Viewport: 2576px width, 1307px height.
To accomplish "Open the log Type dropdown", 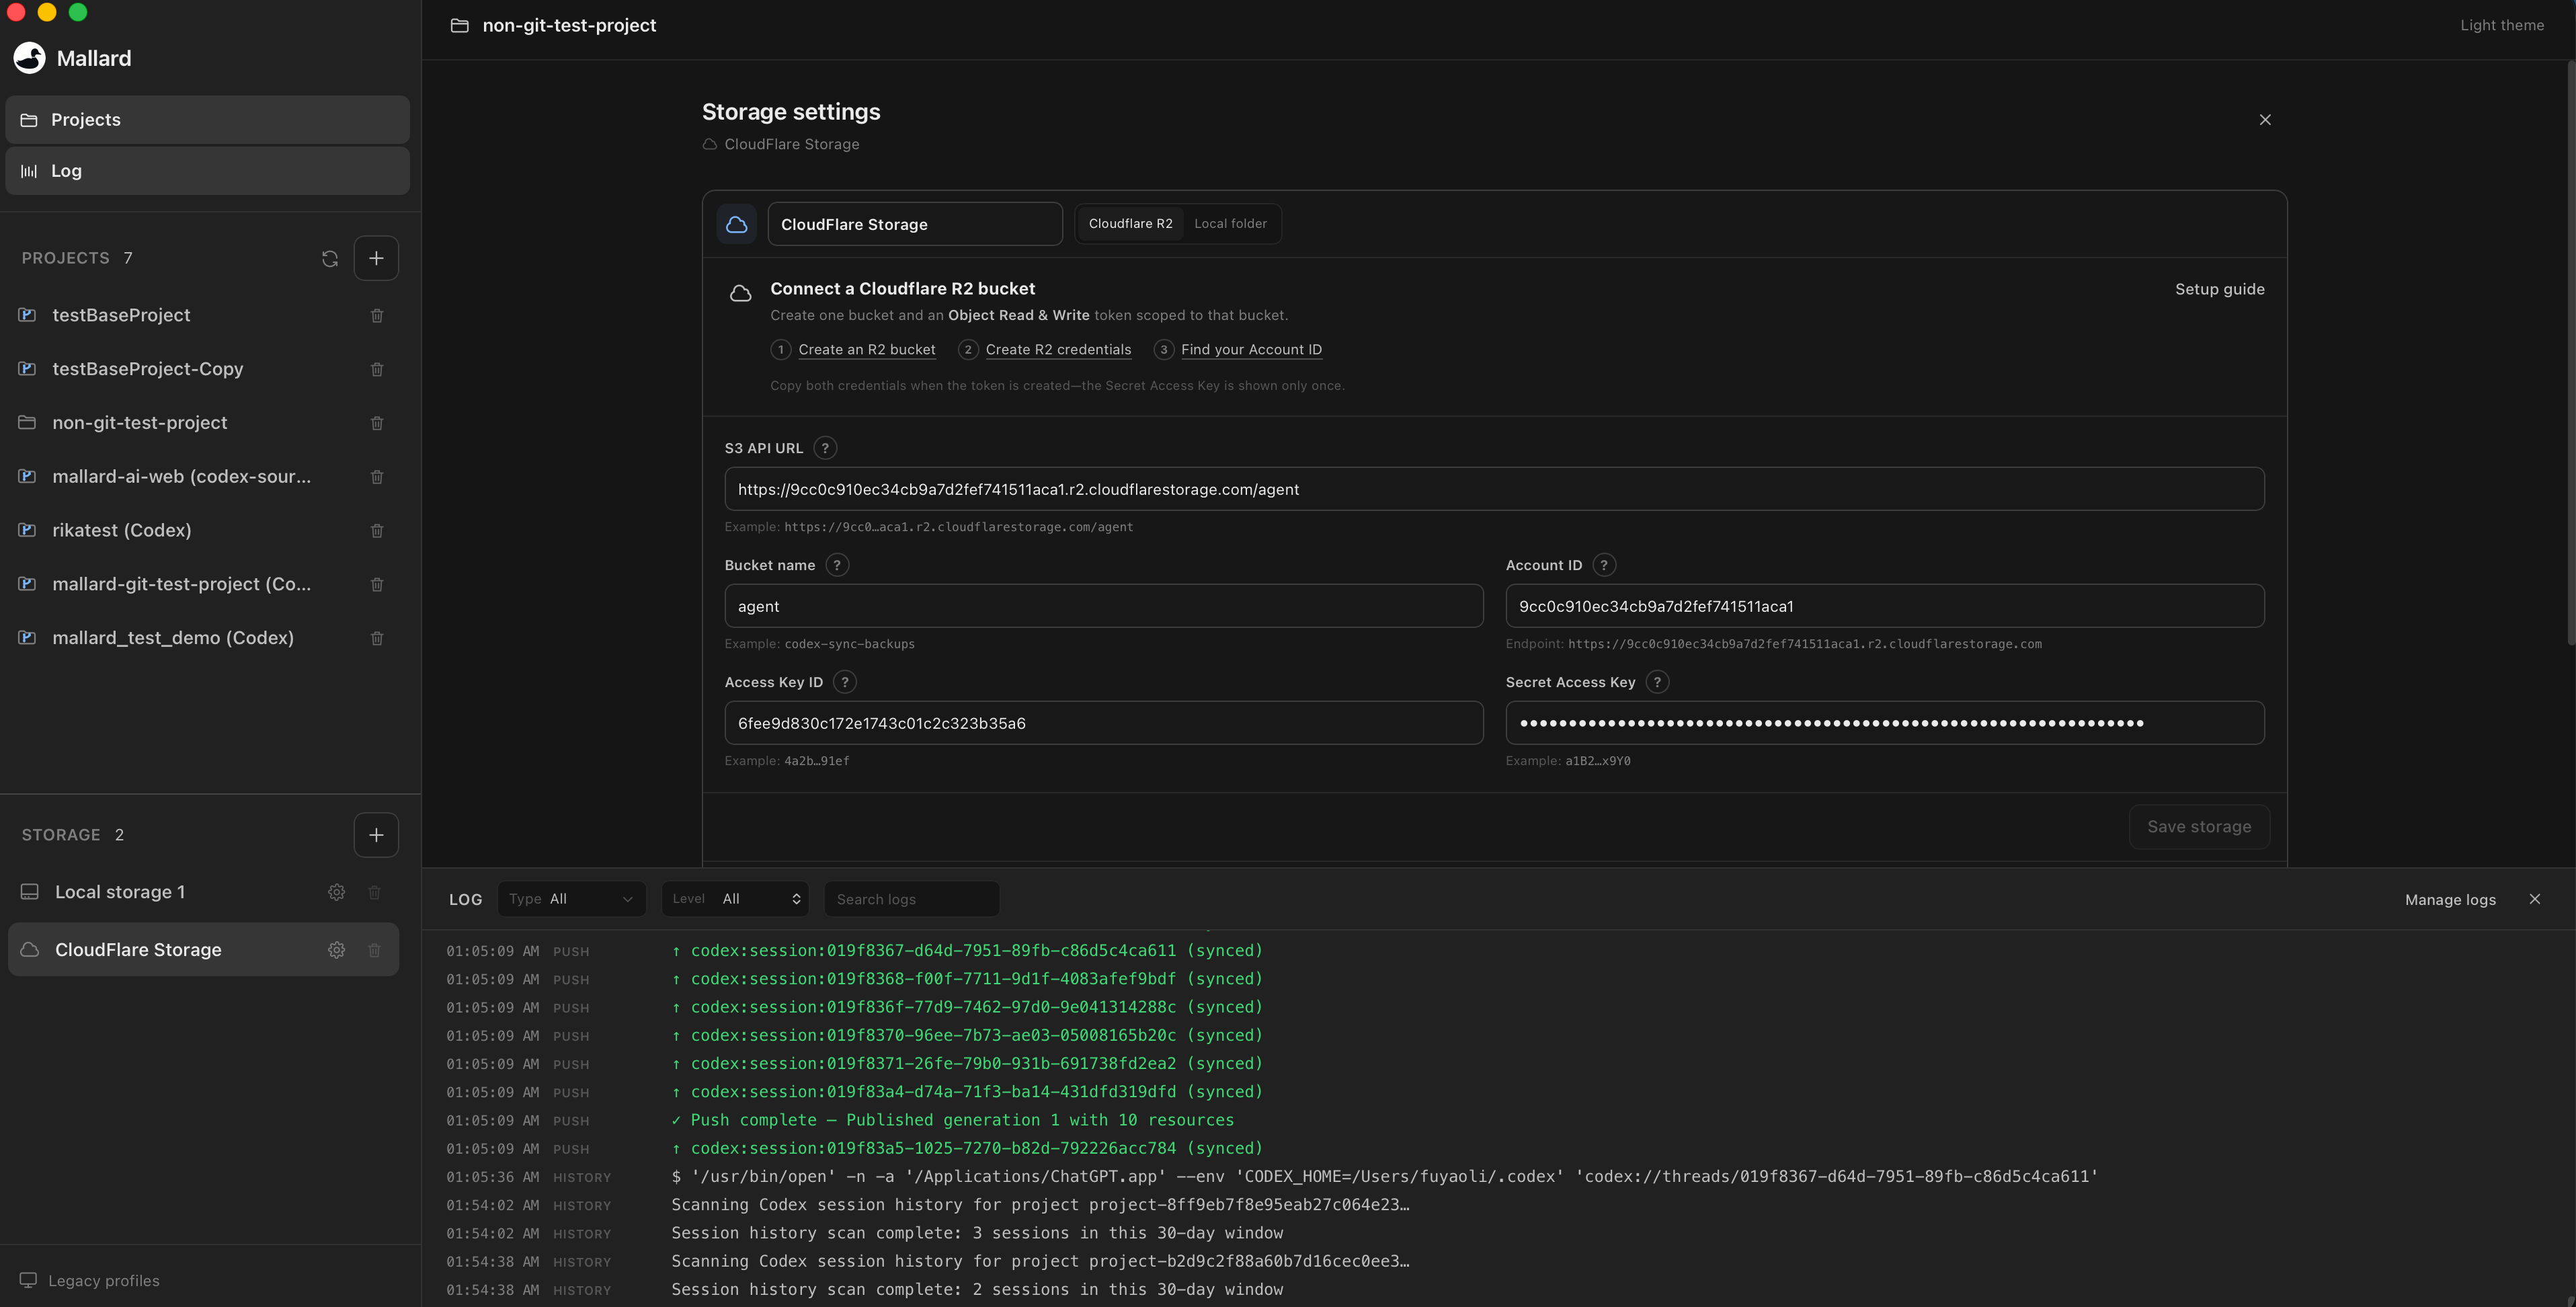I will click(571, 899).
